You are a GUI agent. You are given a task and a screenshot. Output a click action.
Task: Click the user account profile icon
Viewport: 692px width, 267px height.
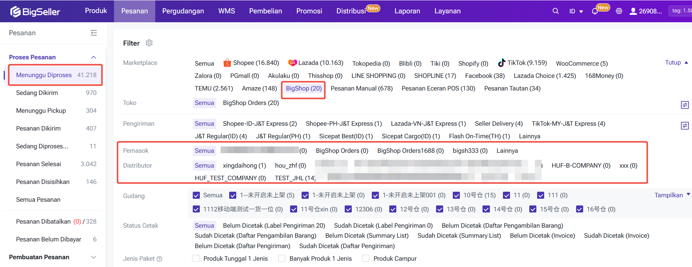pos(633,11)
